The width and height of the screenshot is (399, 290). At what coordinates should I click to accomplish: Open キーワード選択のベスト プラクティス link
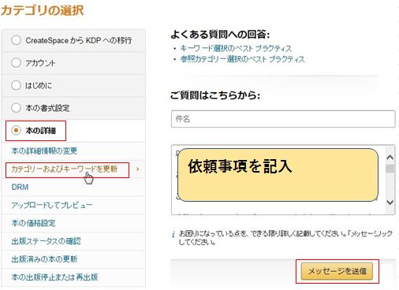[236, 48]
